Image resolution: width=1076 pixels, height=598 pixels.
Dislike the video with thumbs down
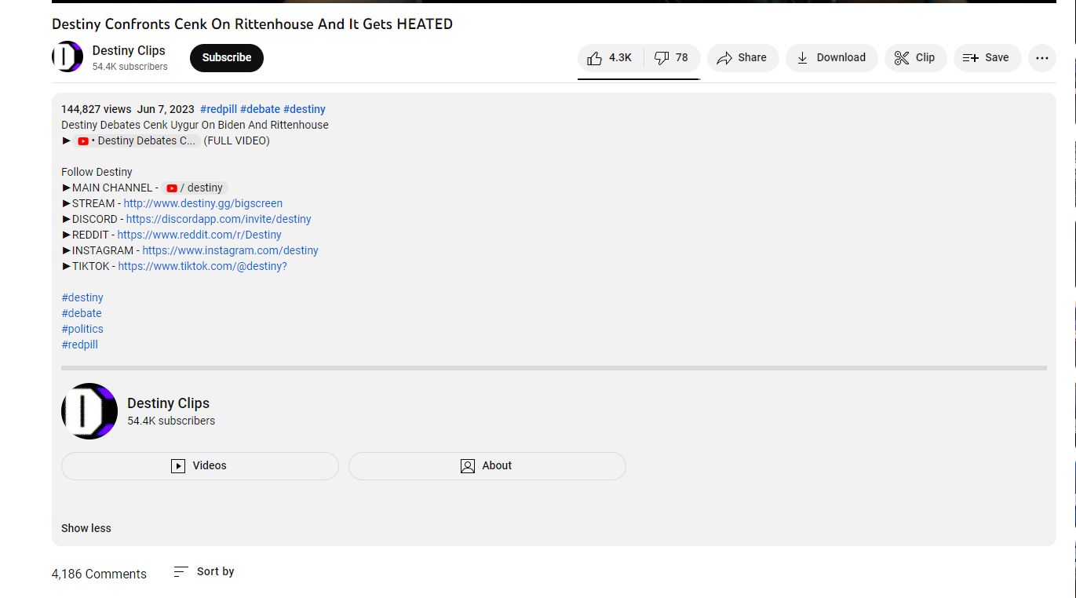[x=673, y=58]
